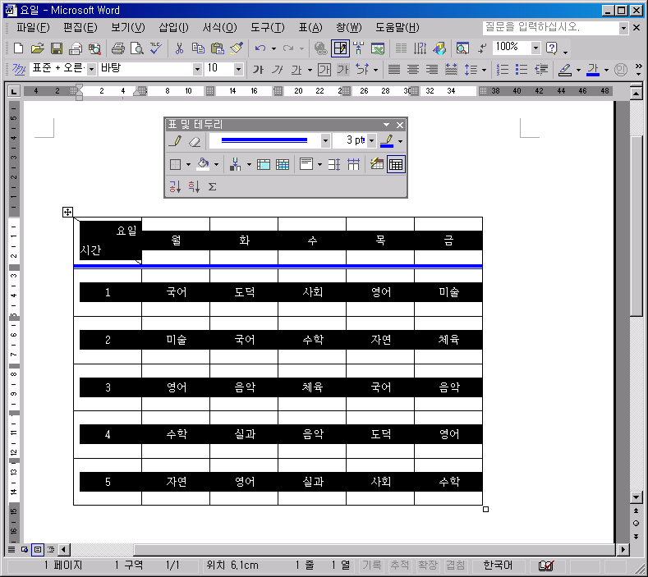Apply the text highlight color
This screenshot has height=577, width=648.
coord(565,70)
